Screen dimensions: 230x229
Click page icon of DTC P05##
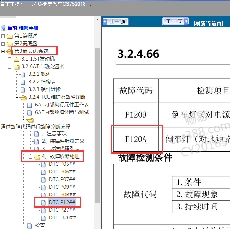click(43, 165)
